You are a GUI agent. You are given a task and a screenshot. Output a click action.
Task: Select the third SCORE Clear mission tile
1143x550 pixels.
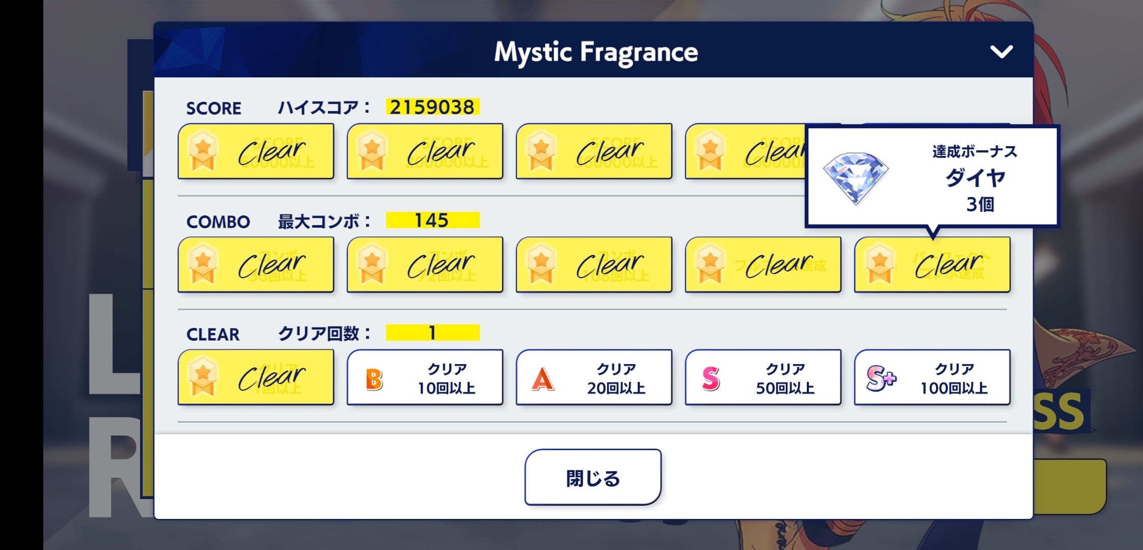[x=594, y=151]
